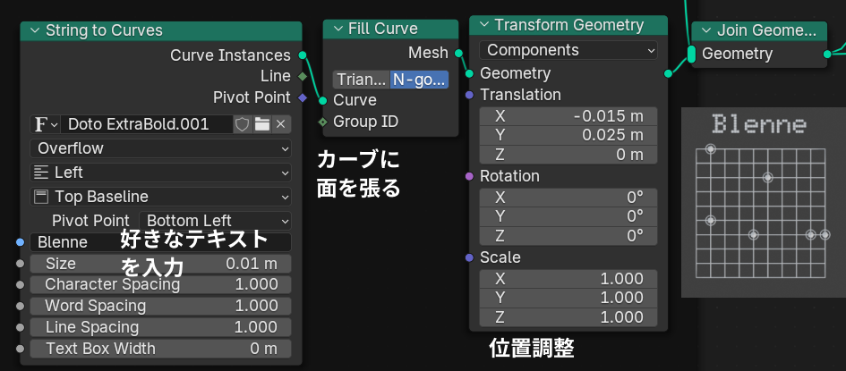846x371 pixels.
Task: Select N-gons fill mode
Action: tap(418, 80)
